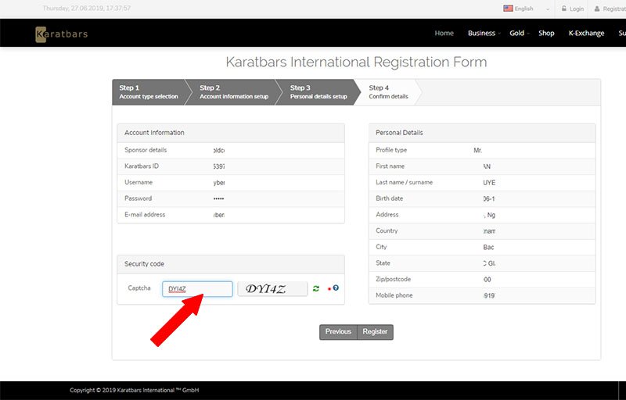Click the Personal Details panel header
626x400 pixels.
tap(482, 133)
